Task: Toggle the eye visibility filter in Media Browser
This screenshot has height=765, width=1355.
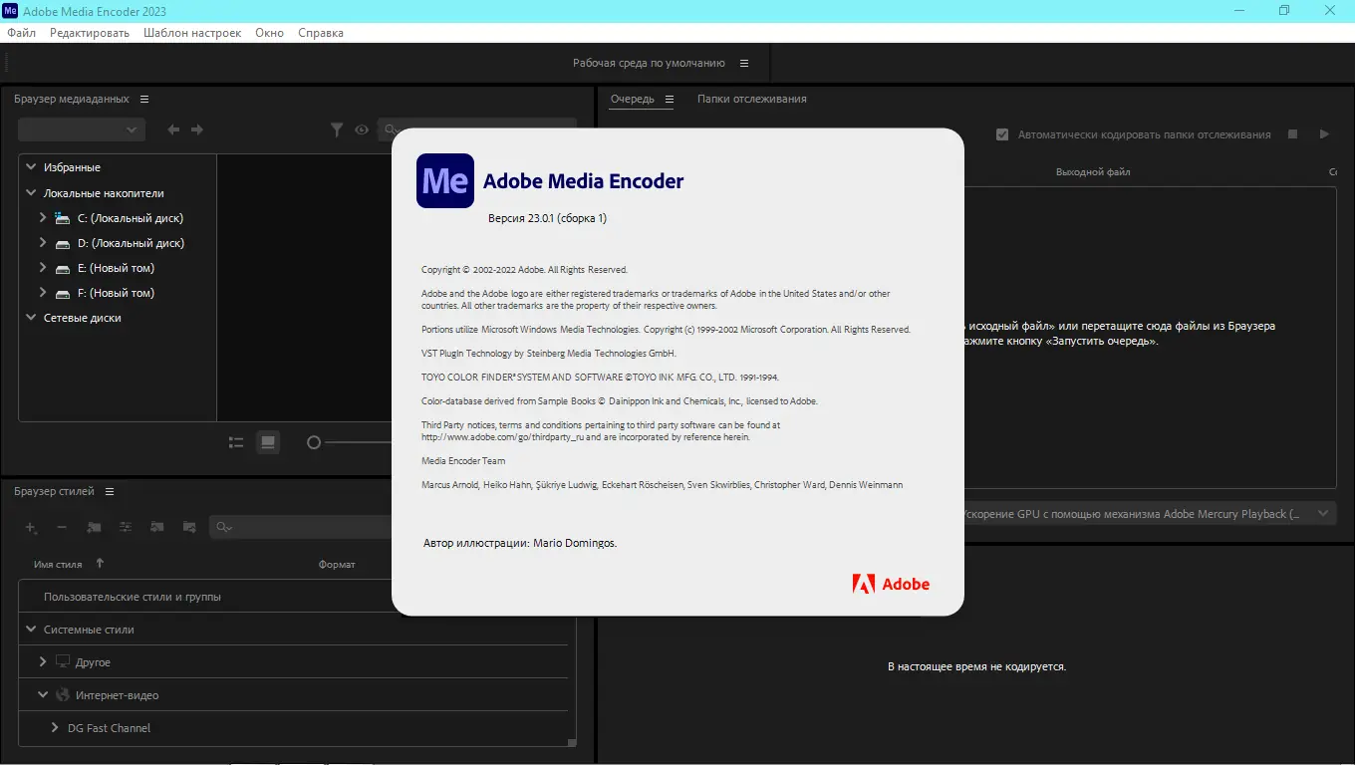Action: [x=362, y=129]
